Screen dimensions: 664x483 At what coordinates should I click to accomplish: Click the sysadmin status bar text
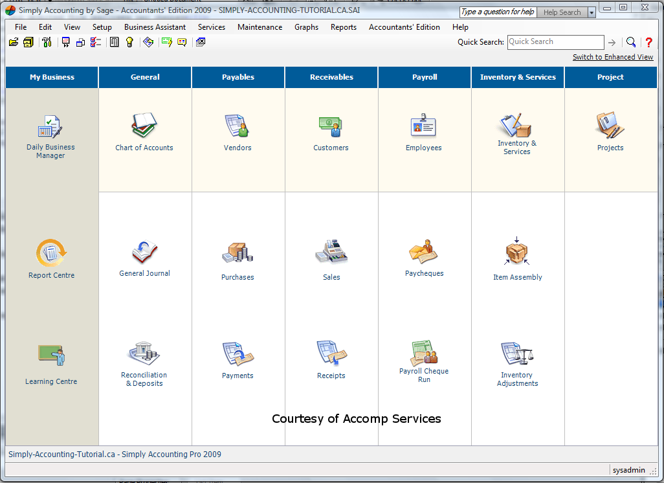(x=629, y=470)
